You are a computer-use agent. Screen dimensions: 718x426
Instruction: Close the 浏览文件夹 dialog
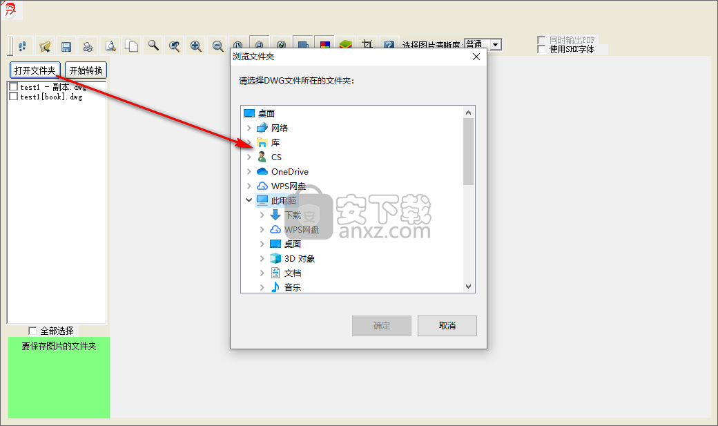(476, 57)
